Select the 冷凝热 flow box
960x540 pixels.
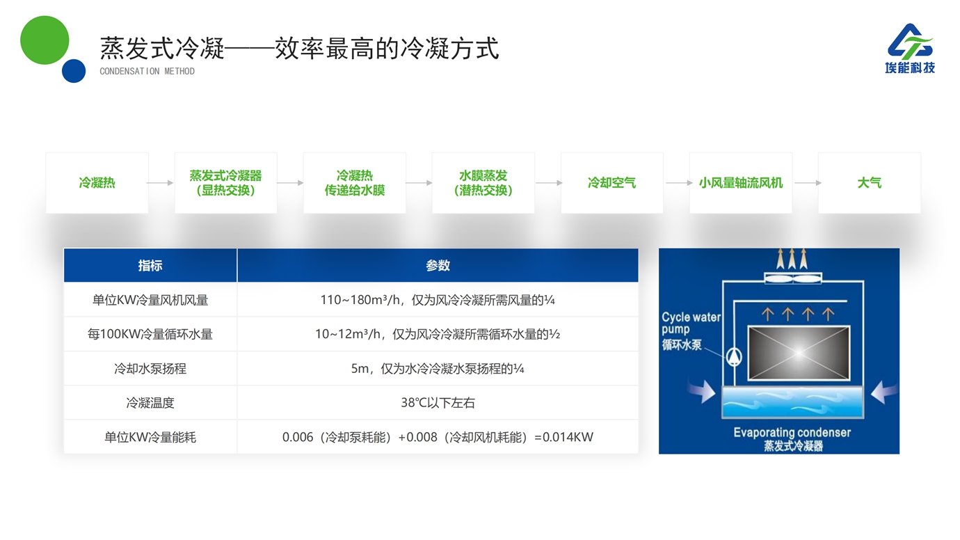(x=97, y=183)
